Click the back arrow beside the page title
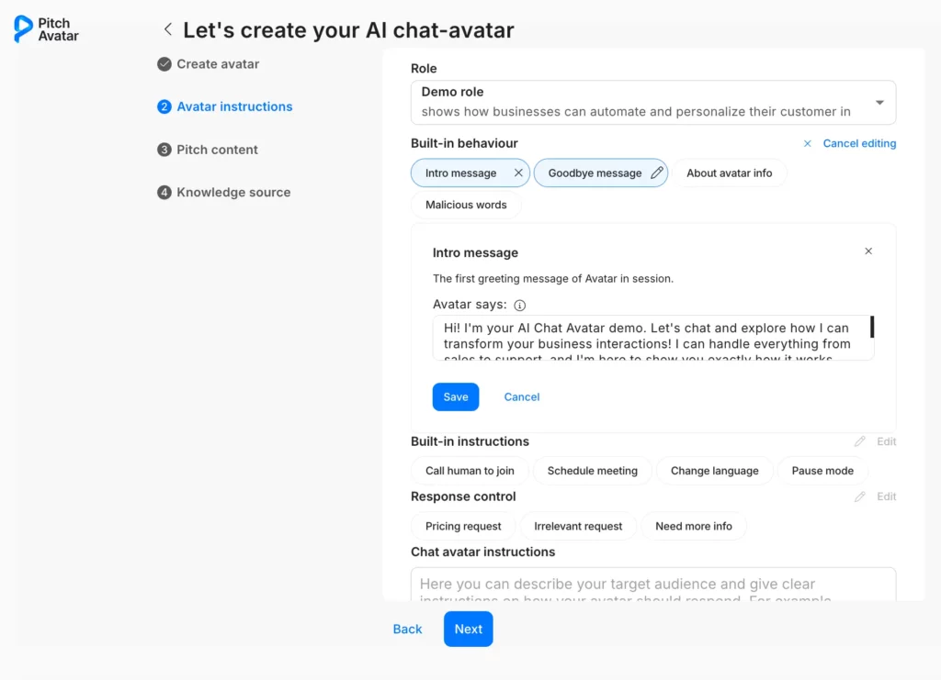The width and height of the screenshot is (941, 680). pyautogui.click(x=167, y=29)
